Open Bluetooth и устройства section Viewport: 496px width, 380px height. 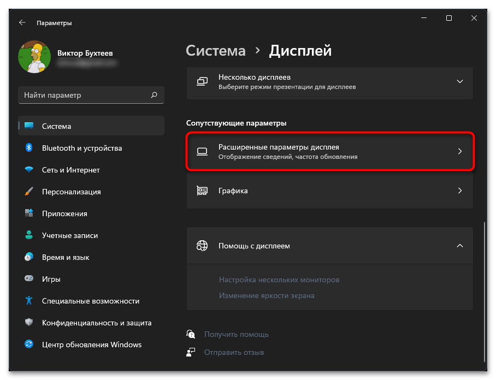(x=91, y=148)
